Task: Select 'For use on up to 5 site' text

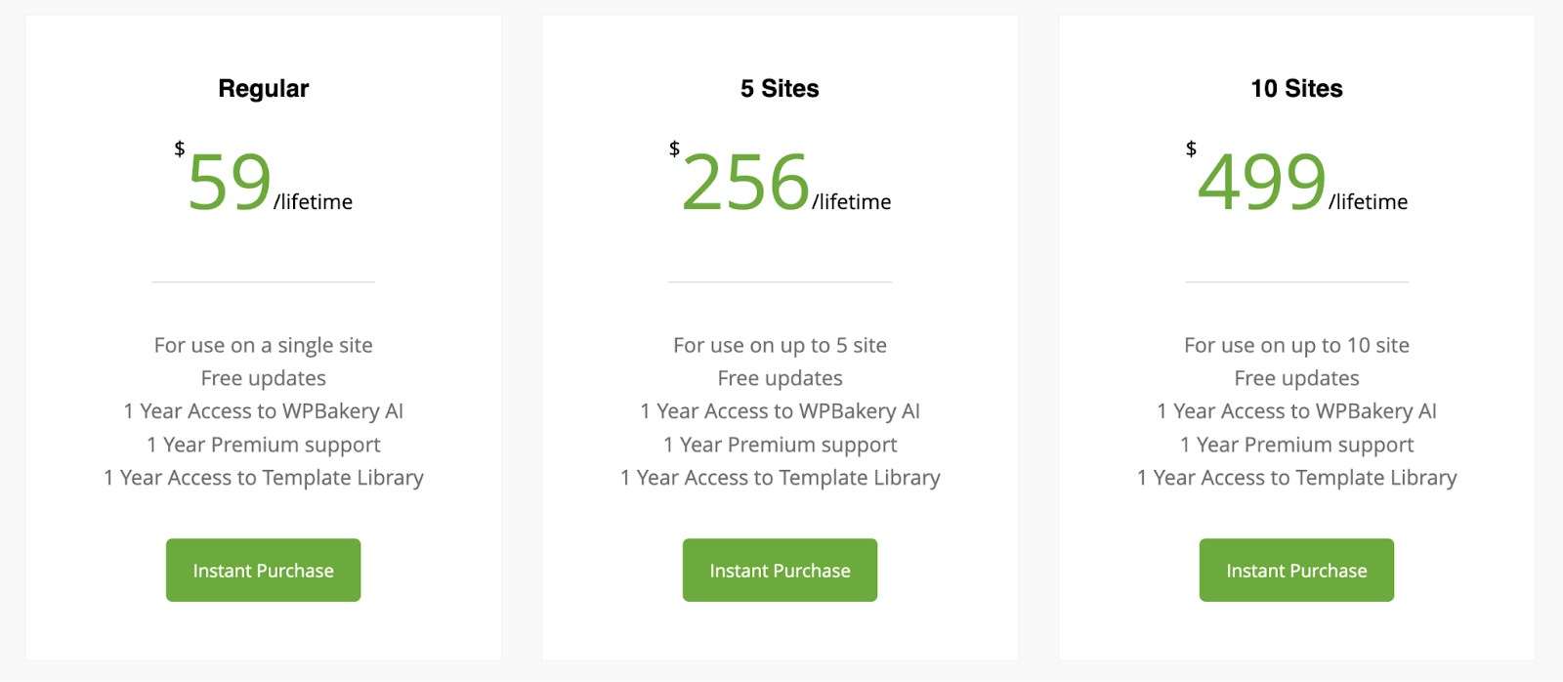Action: (779, 345)
